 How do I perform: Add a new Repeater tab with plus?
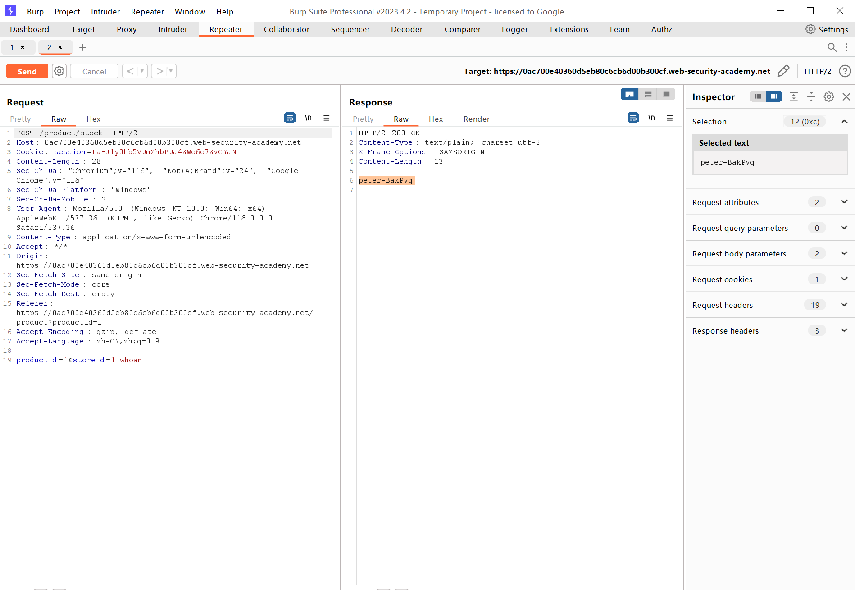(x=83, y=47)
